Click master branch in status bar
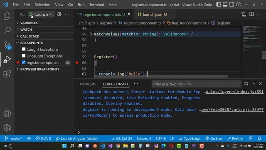The image size is (266, 150). coord(13,138)
